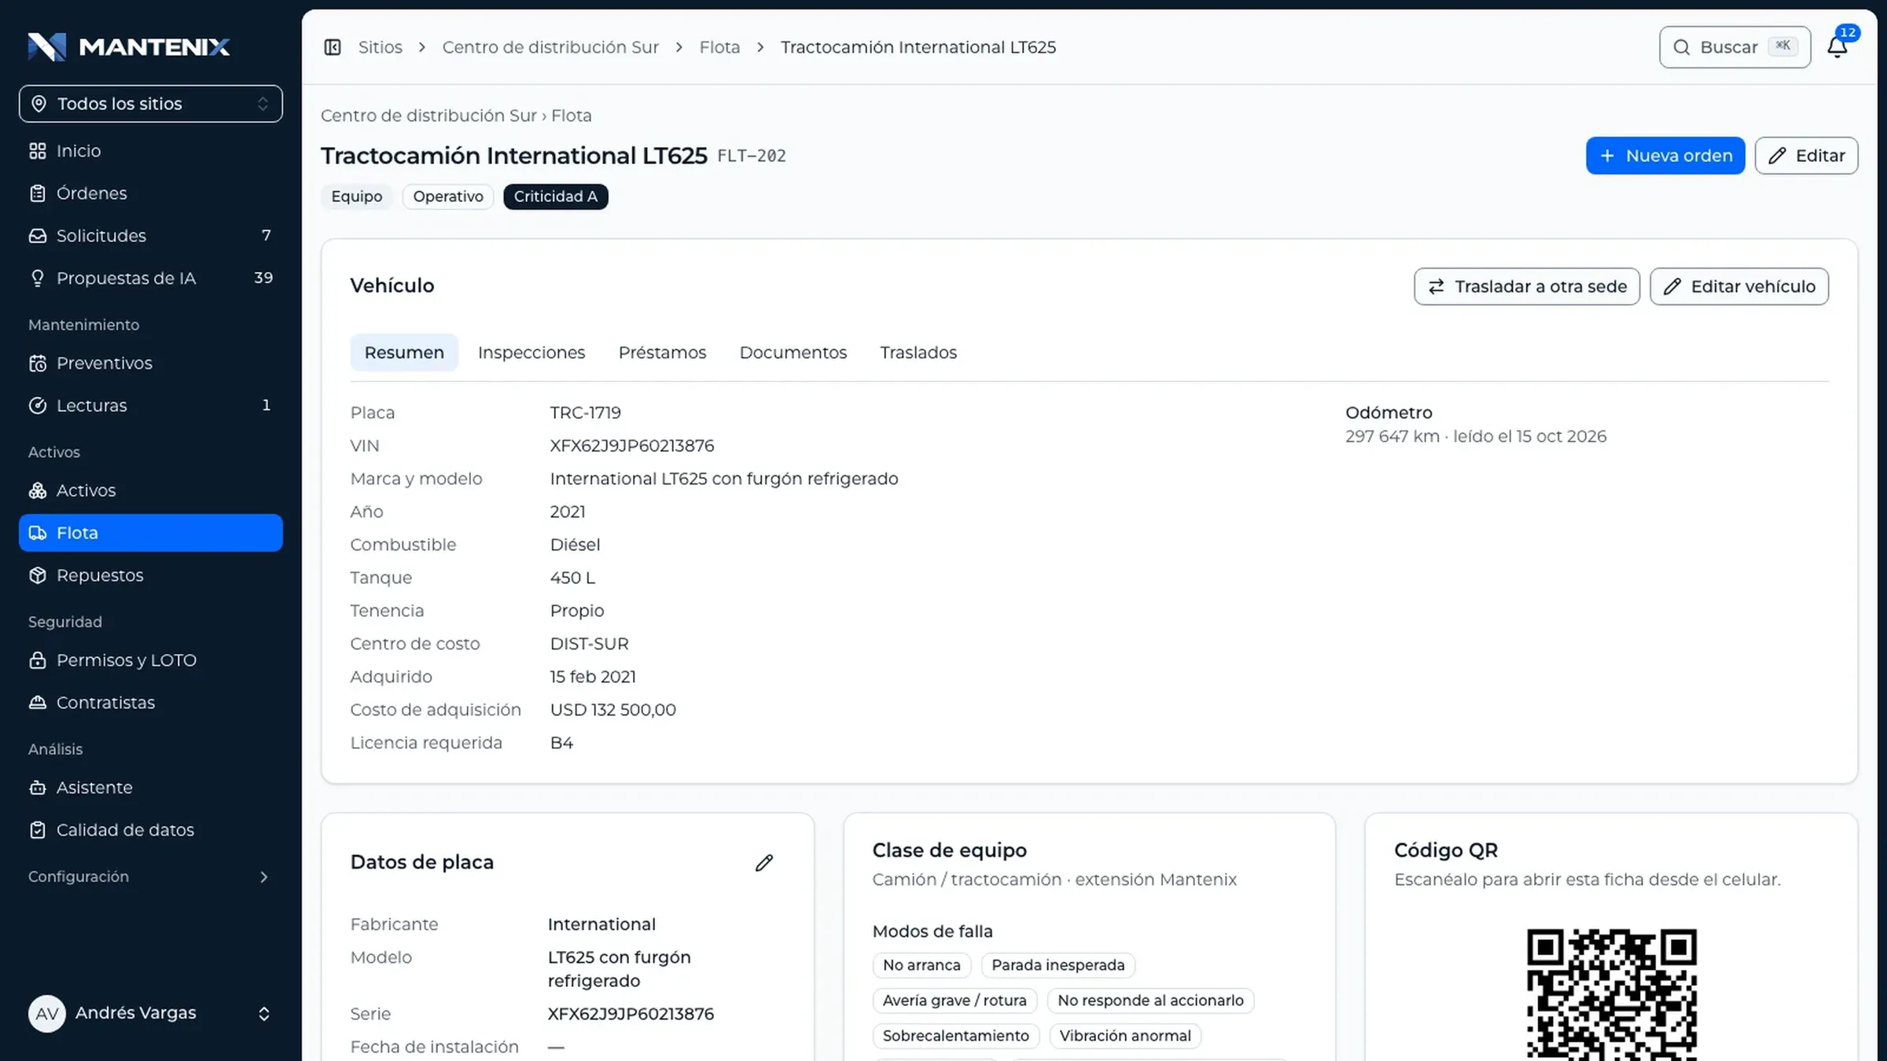The image size is (1887, 1061).
Task: Open the notifications bell
Action: click(x=1837, y=47)
